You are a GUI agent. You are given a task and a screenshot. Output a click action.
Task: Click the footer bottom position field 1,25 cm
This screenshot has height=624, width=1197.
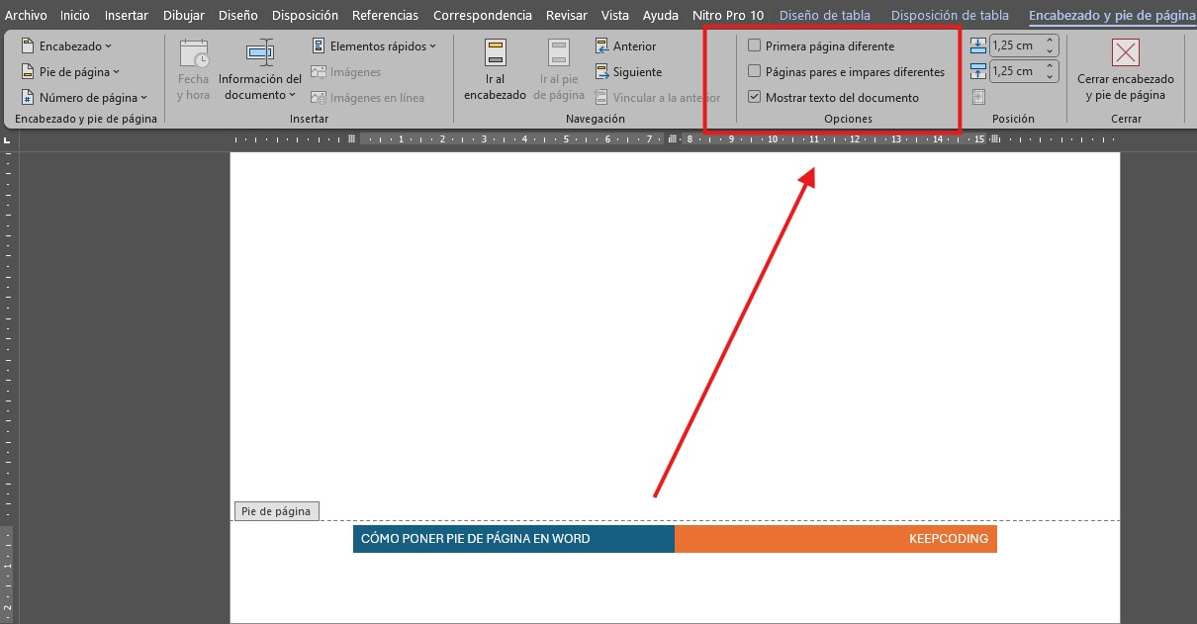(x=1015, y=71)
